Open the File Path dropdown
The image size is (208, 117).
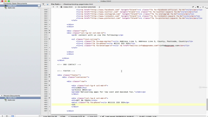(56, 4)
